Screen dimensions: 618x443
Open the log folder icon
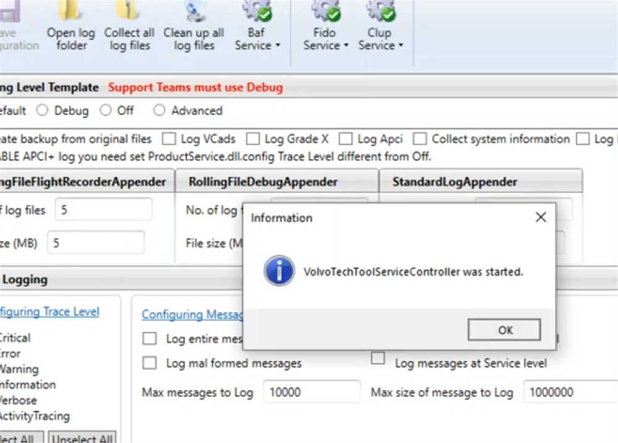(x=70, y=10)
